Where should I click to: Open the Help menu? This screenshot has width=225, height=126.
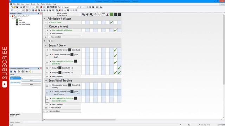[54, 4]
